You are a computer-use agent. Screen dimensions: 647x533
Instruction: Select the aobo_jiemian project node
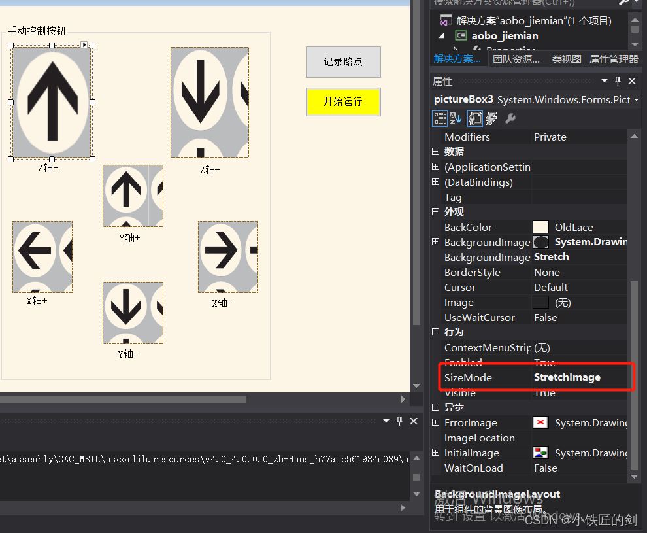pyautogui.click(x=505, y=36)
